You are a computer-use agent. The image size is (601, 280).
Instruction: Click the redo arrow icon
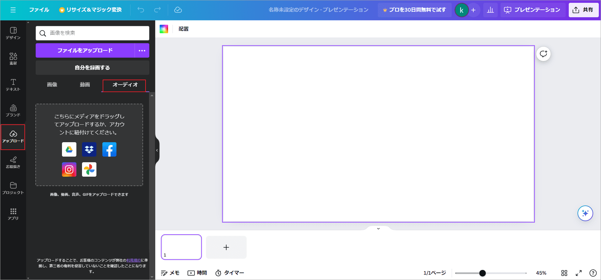point(157,10)
